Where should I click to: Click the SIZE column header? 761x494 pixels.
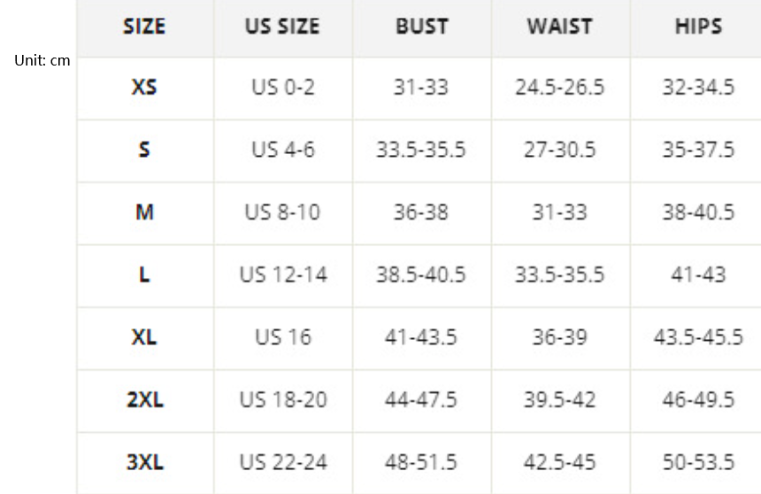[144, 27]
